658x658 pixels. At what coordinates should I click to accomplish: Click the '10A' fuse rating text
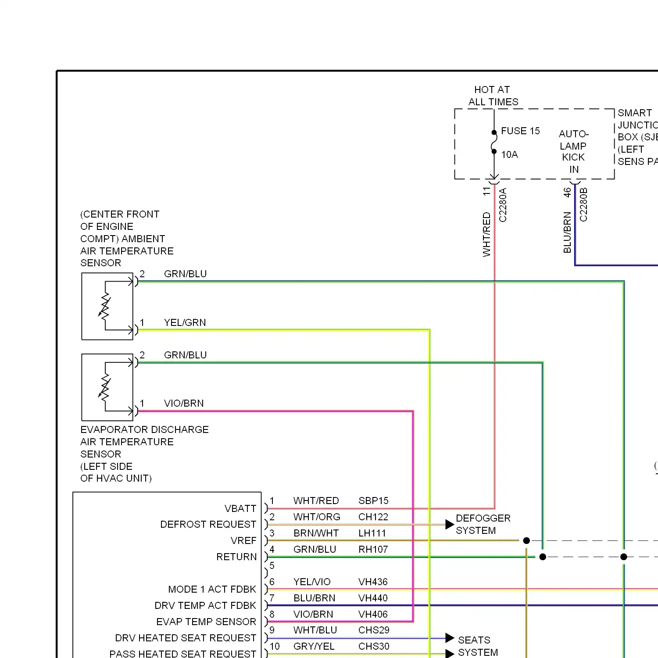[x=509, y=154]
